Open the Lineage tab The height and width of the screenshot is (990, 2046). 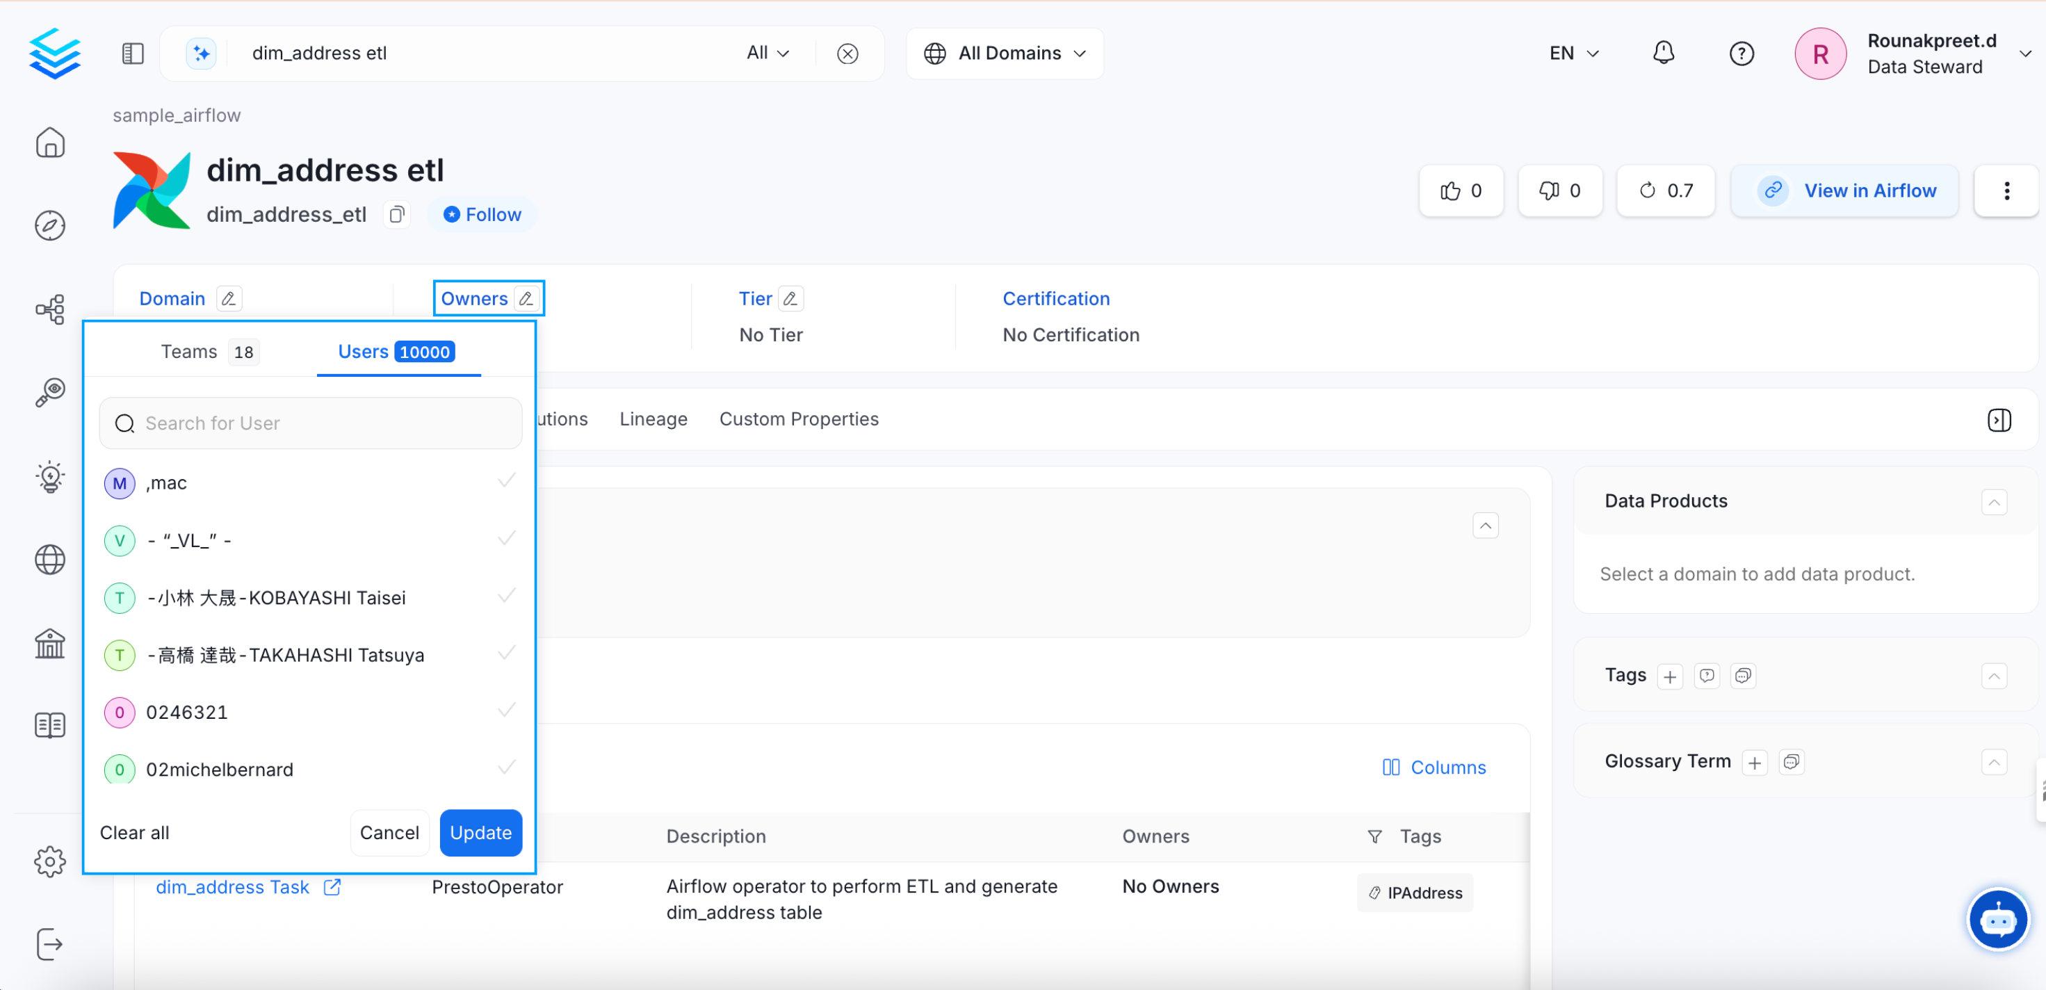653,419
